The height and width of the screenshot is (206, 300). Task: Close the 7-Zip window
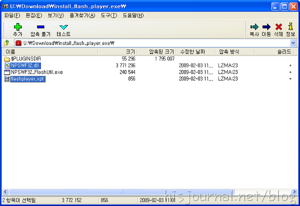[x=293, y=6]
